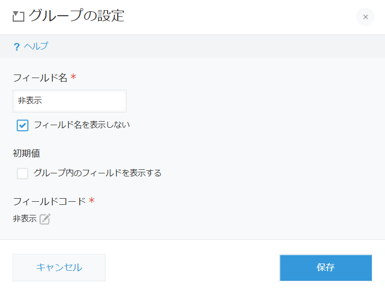This screenshot has height=295, width=385.
Task: Click the question mark help icon
Action: (16, 47)
